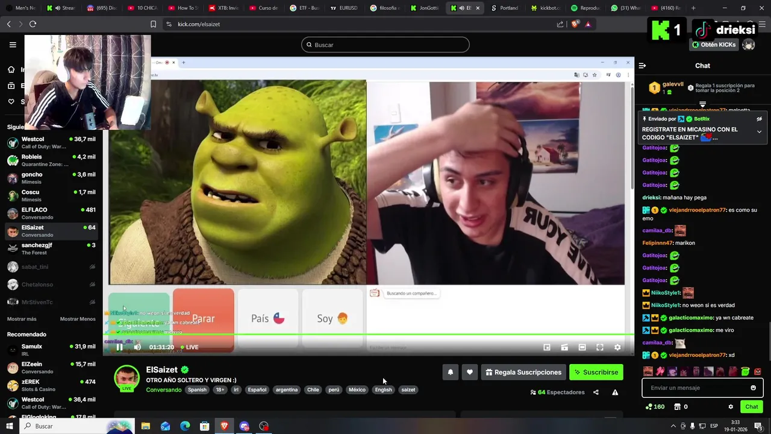Collapse followed list with Mostrar Menos

pos(78,319)
